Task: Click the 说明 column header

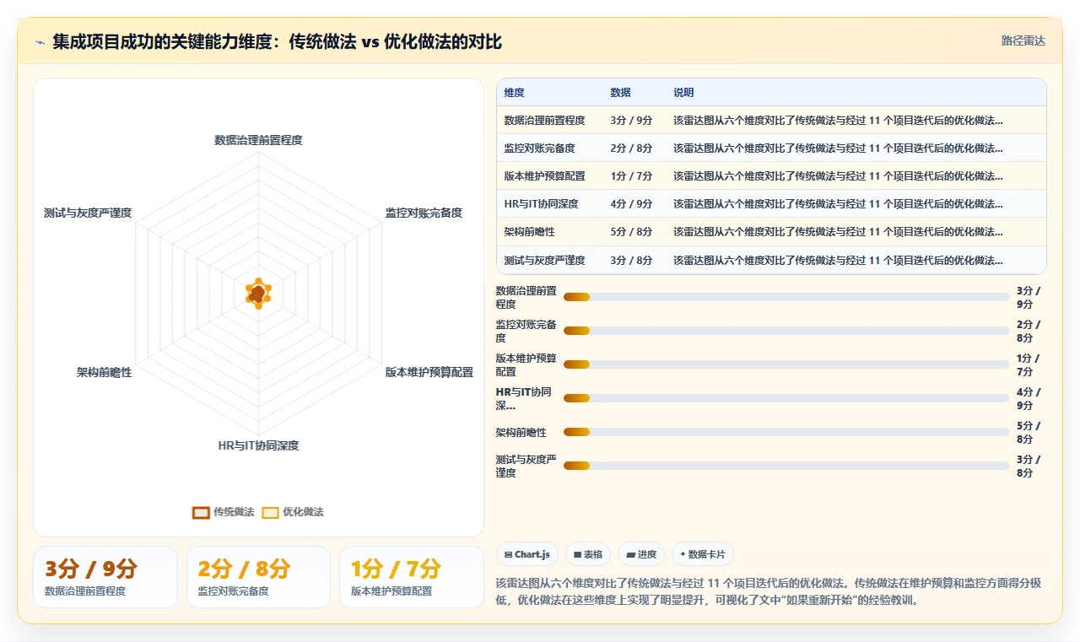Action: 683,93
